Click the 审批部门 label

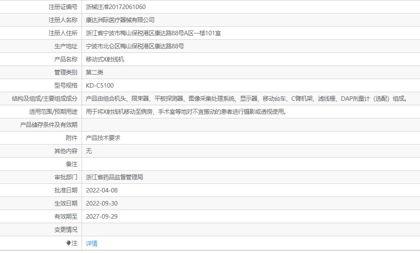(66, 177)
